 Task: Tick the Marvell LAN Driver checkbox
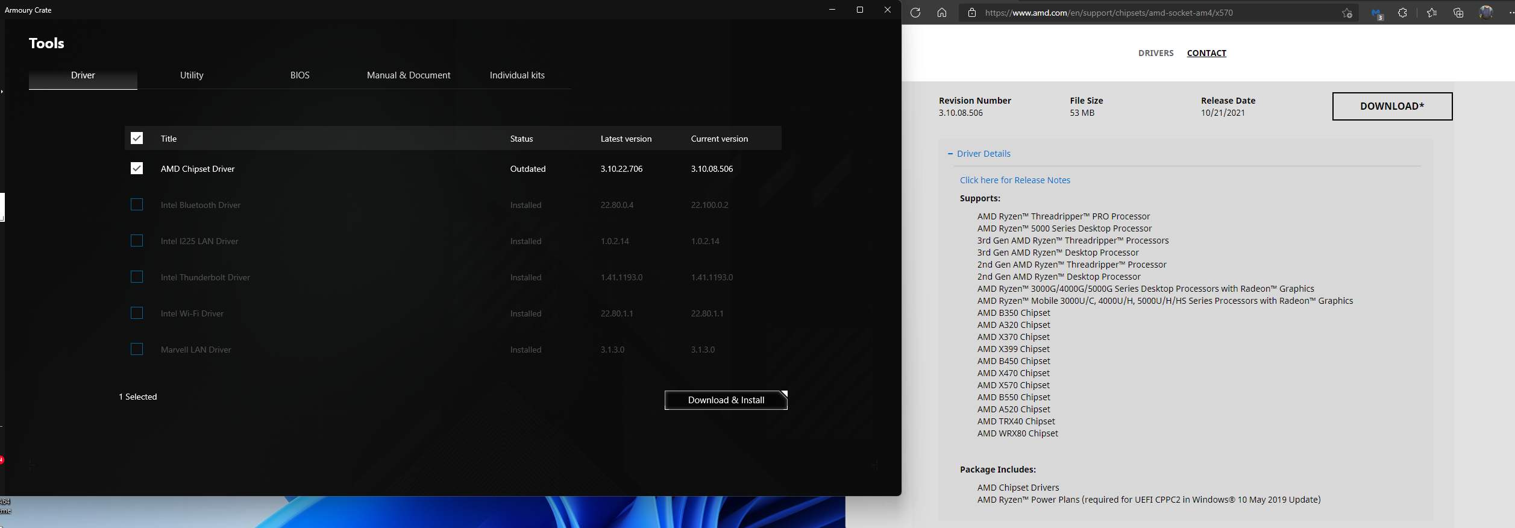137,349
